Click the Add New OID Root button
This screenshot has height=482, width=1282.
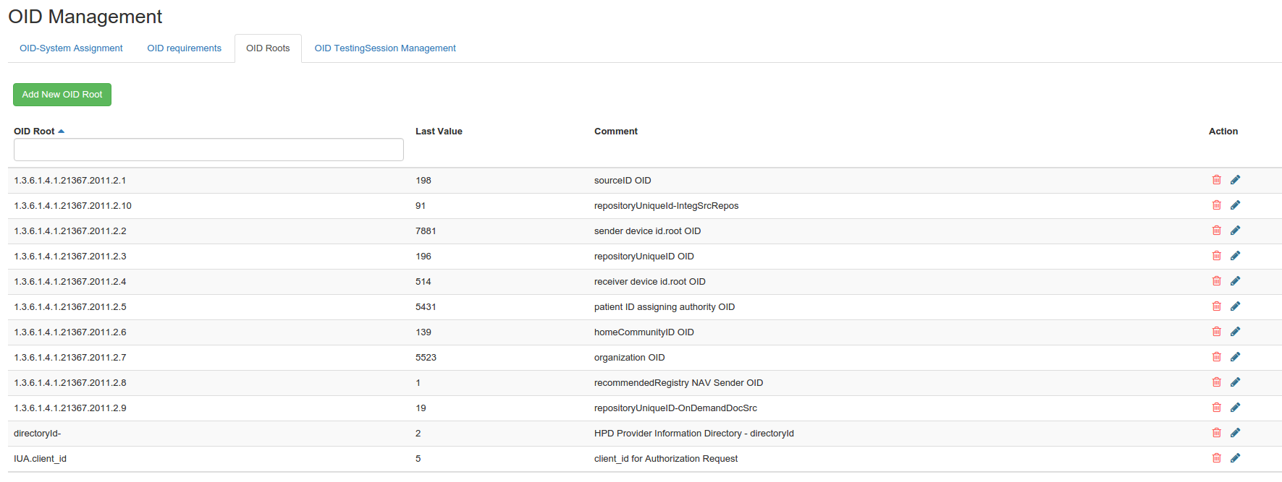click(62, 95)
